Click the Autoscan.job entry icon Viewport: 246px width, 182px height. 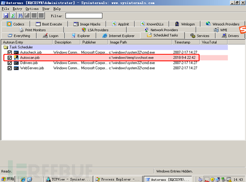(16, 58)
